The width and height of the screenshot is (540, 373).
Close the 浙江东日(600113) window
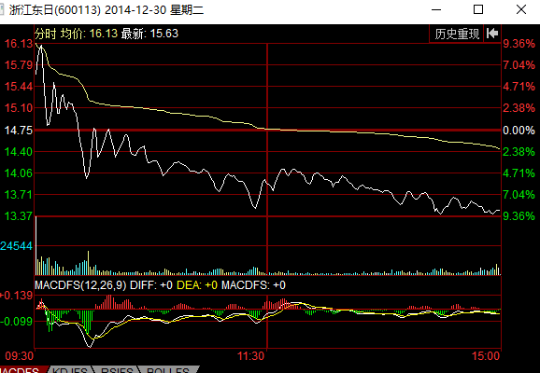[521, 9]
